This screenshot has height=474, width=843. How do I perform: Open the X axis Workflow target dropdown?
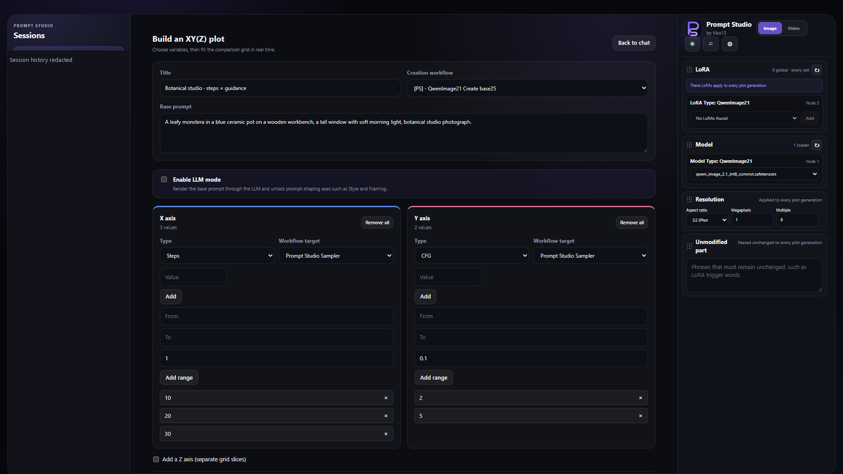(336, 256)
